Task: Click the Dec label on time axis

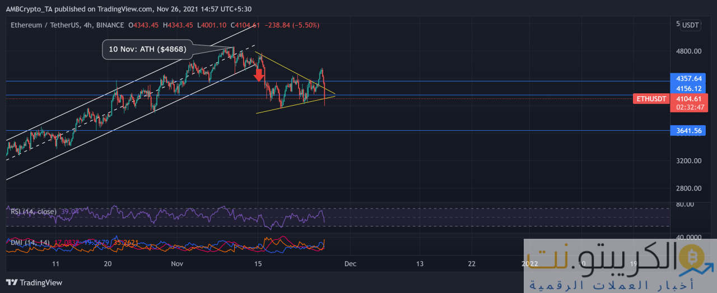Action: [x=350, y=263]
